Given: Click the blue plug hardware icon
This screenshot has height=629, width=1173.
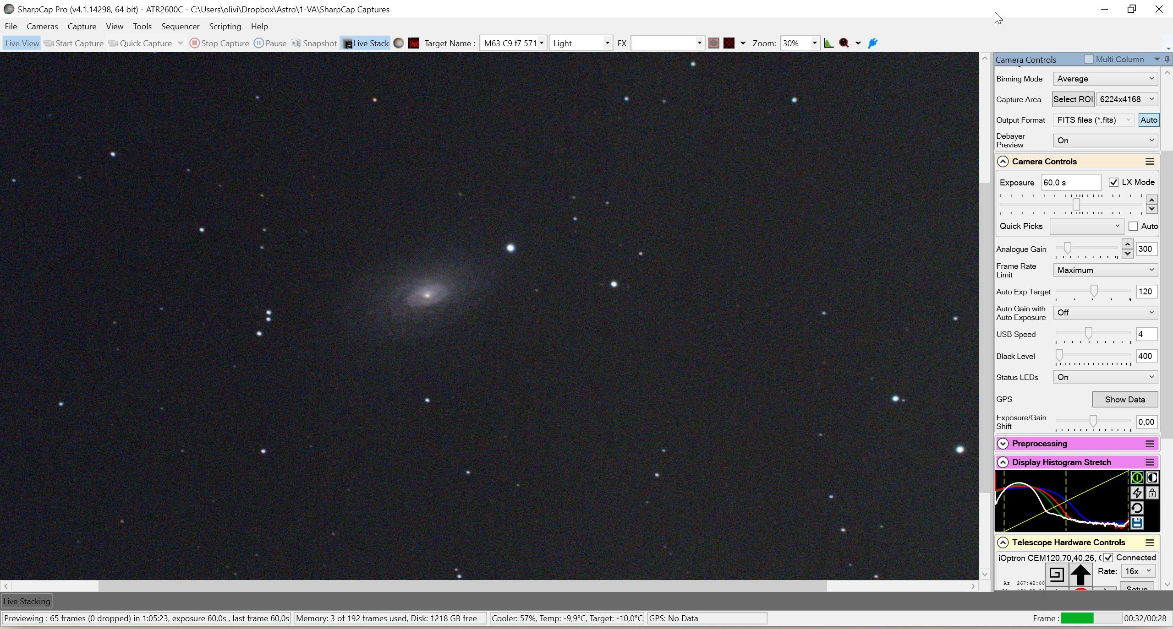Looking at the screenshot, I should [873, 43].
